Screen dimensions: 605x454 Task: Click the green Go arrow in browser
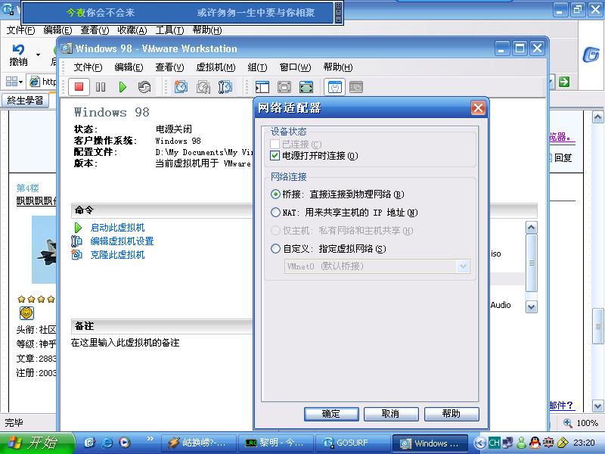564,82
